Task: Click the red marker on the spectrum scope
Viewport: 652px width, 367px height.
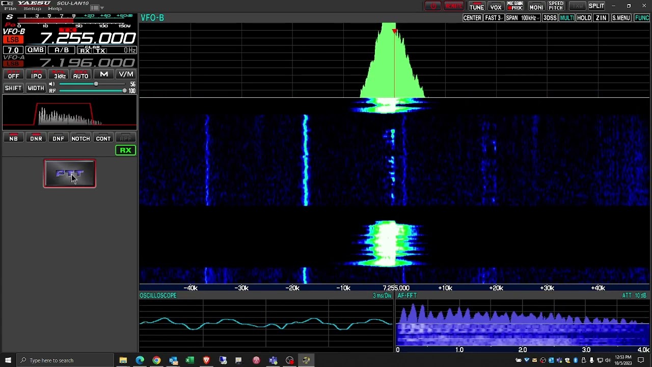Action: click(x=394, y=32)
